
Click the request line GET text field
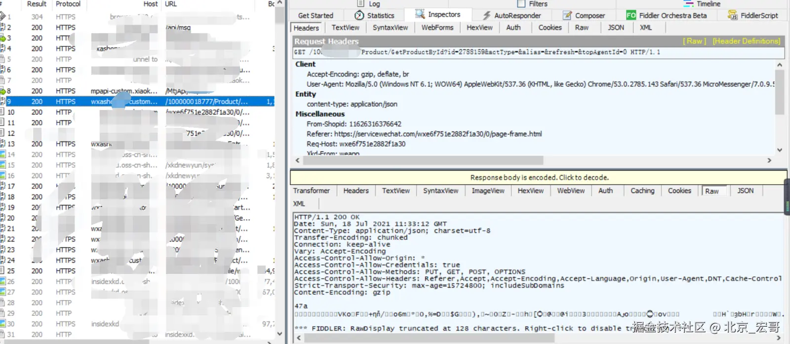538,52
